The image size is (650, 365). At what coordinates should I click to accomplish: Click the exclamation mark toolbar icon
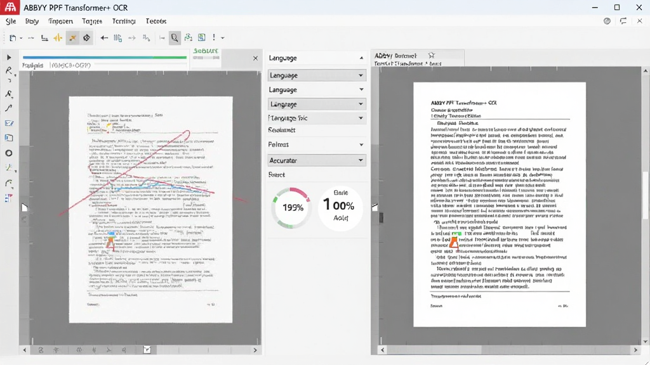214,37
